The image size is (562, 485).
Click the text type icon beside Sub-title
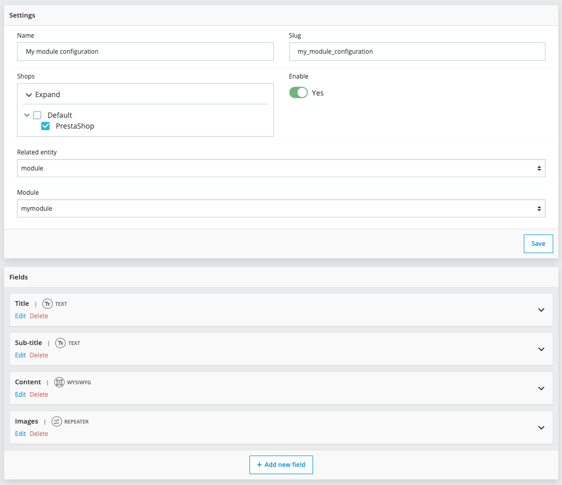61,343
